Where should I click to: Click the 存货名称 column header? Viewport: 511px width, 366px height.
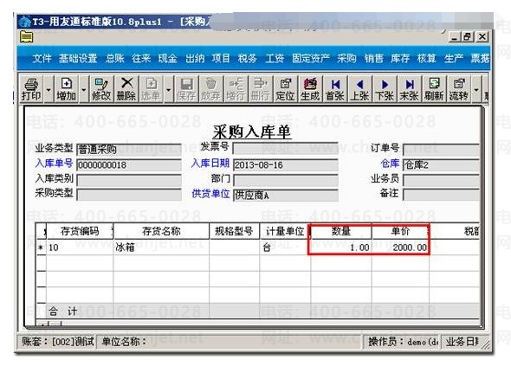(x=161, y=231)
